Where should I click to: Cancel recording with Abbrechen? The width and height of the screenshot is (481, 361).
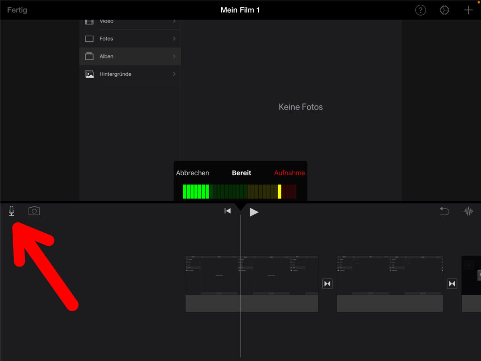coord(193,173)
